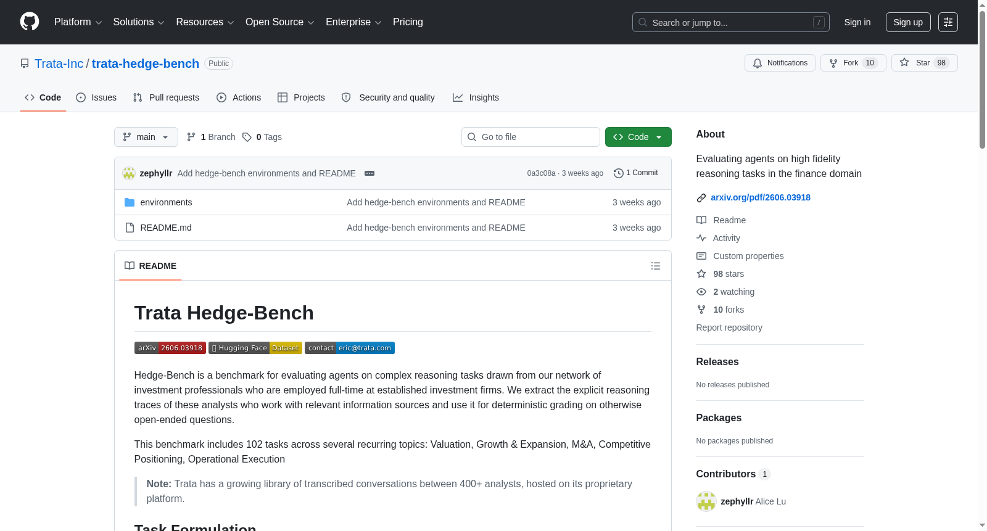The image size is (987, 531).
Task: Switch to the Projects tab
Action: (301, 97)
